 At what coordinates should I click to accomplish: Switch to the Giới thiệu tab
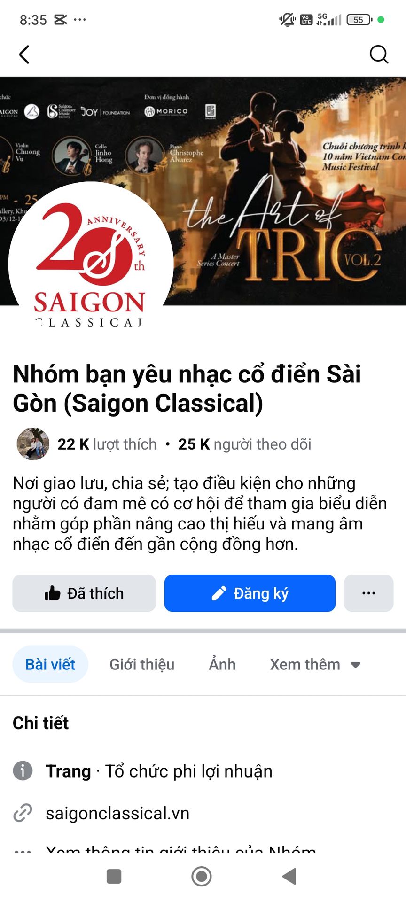point(142,664)
